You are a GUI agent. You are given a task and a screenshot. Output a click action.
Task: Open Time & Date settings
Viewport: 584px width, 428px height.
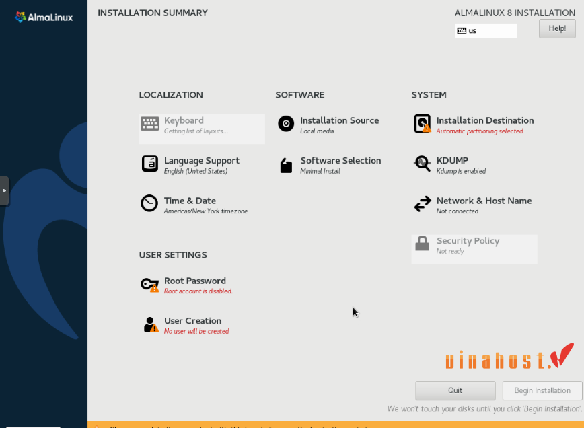[190, 201]
